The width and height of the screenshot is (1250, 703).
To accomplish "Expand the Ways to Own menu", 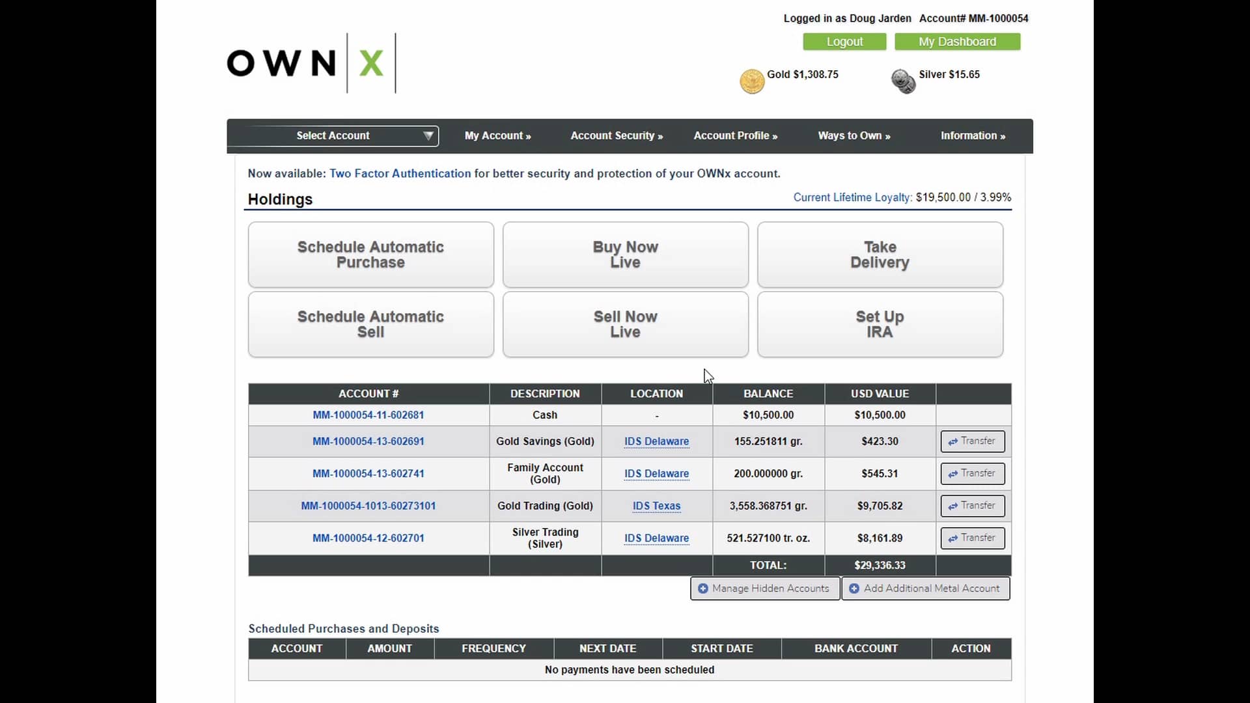I will pos(854,135).
